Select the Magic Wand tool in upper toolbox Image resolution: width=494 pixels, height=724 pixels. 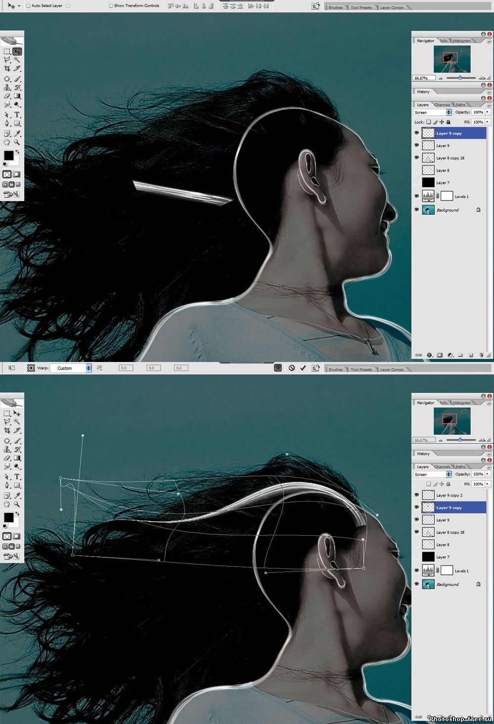click(x=17, y=60)
